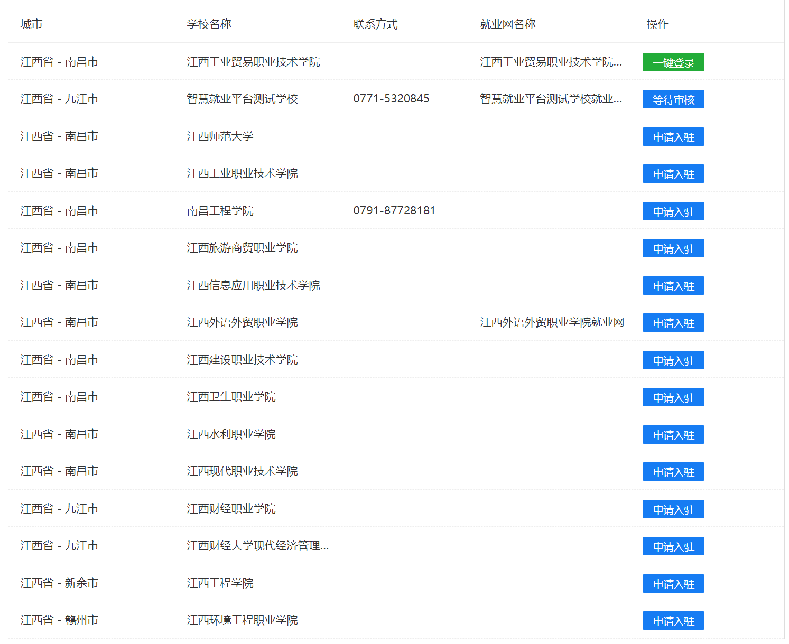The image size is (789, 644).
Task: Click phone number 0771-5320845
Action: [x=392, y=99]
